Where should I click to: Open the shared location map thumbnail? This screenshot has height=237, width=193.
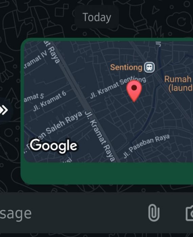(108, 102)
